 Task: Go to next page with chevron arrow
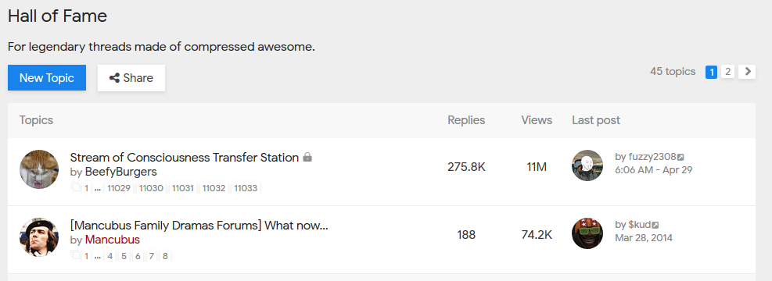[x=747, y=72]
